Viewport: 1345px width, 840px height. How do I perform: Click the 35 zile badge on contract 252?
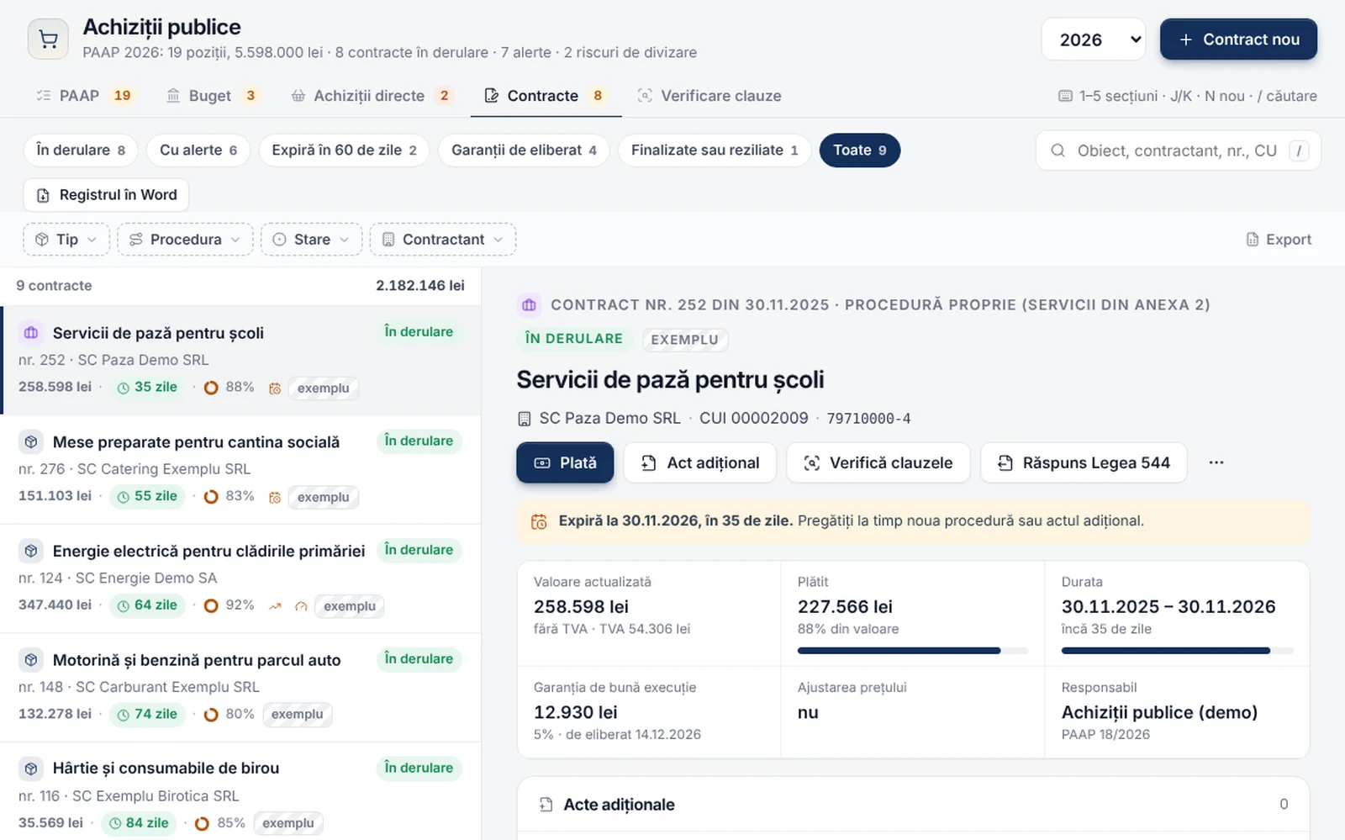(147, 388)
